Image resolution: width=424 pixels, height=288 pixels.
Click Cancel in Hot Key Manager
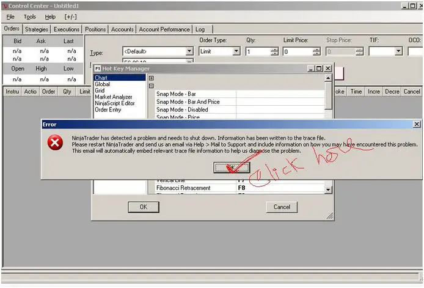point(282,207)
